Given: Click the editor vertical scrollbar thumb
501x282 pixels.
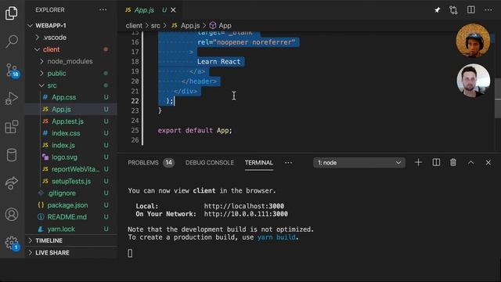Looking at the screenshot, I should click(x=498, y=99).
